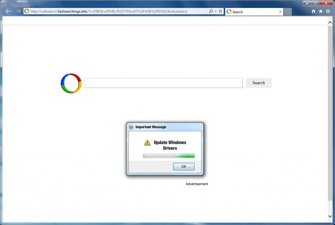
Task: Open the Home page icon
Action: click(313, 11)
